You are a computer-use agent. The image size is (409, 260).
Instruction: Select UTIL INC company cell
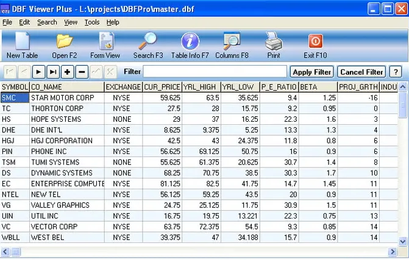coord(67,216)
